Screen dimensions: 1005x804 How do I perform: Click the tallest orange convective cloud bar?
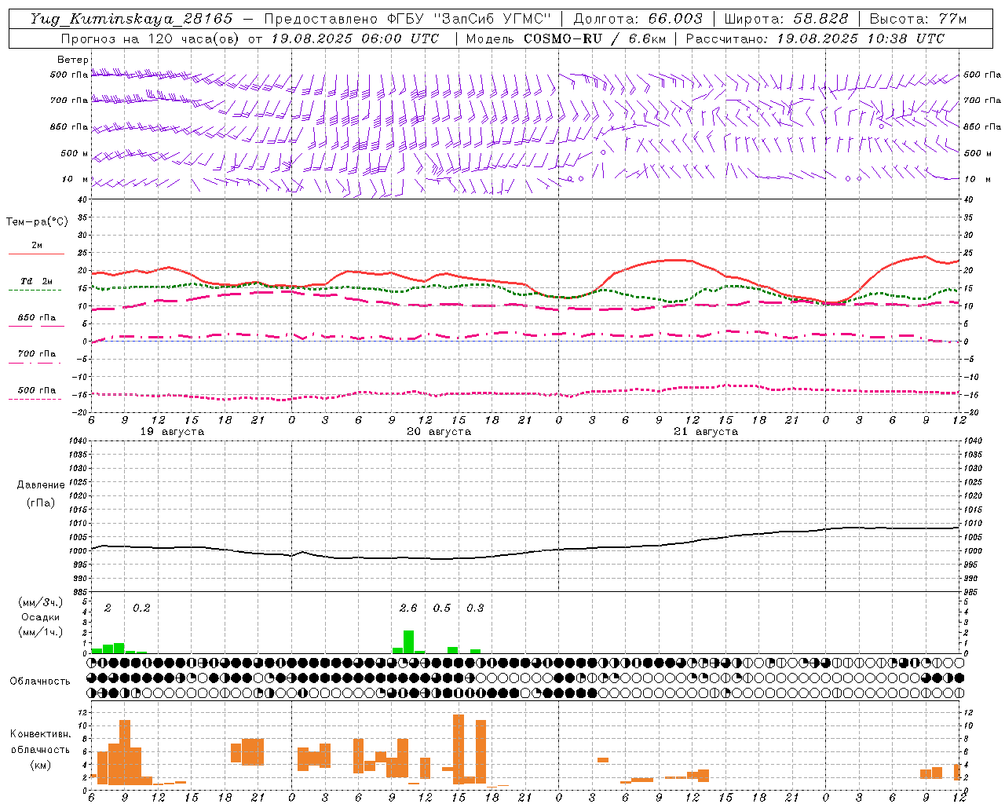point(459,749)
